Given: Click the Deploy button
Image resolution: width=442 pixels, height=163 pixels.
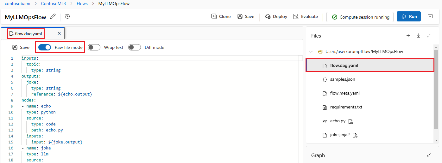Looking at the screenshot, I should click(276, 16).
